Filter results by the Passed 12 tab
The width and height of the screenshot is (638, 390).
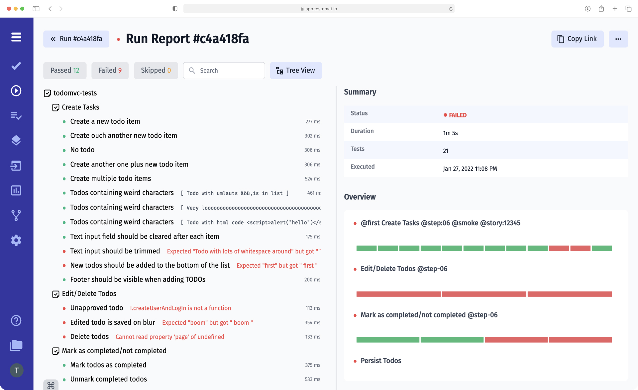(64, 70)
